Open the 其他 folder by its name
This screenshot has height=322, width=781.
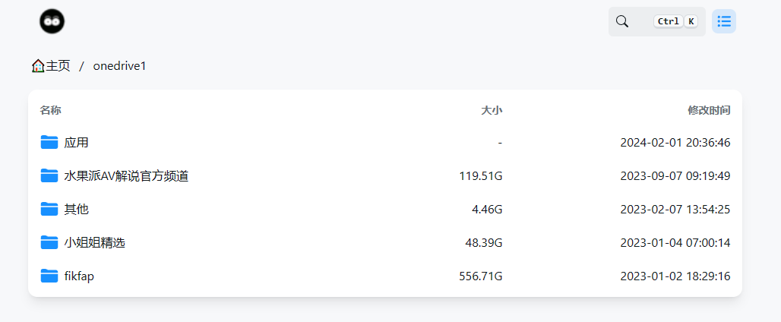[77, 209]
